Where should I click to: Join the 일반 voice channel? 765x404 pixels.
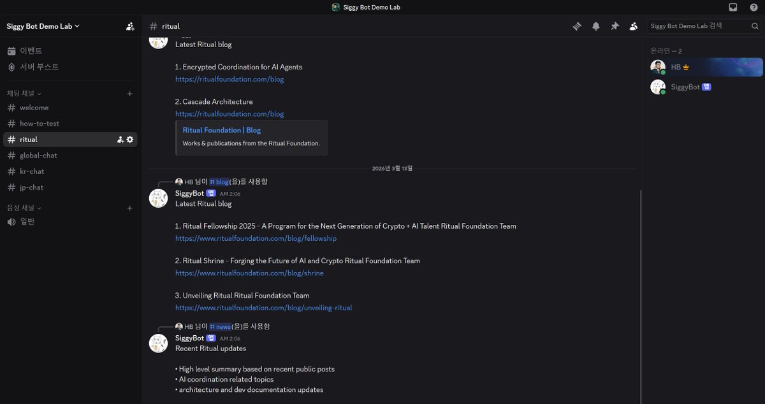pos(70,222)
